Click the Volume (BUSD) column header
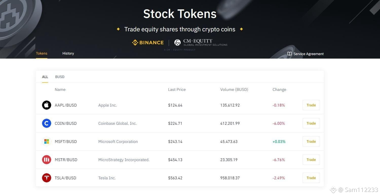The image size is (380, 196). point(234,89)
